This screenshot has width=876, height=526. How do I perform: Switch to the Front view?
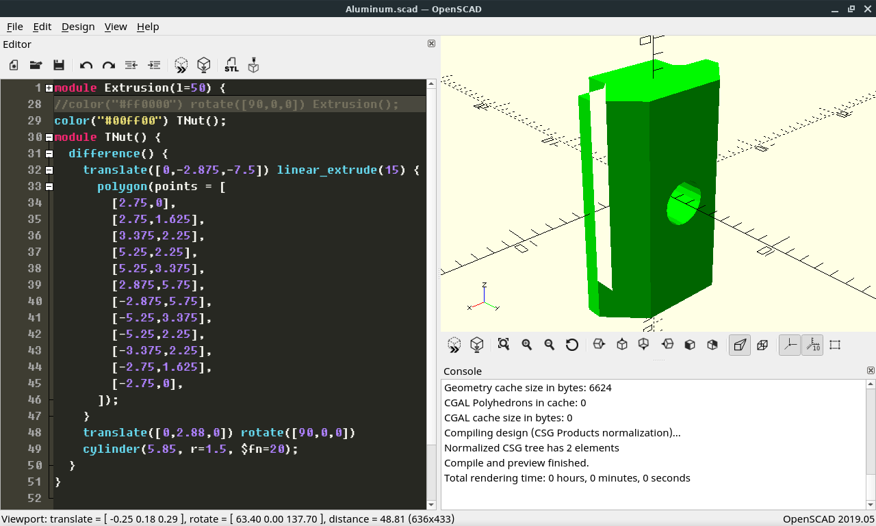coord(690,345)
